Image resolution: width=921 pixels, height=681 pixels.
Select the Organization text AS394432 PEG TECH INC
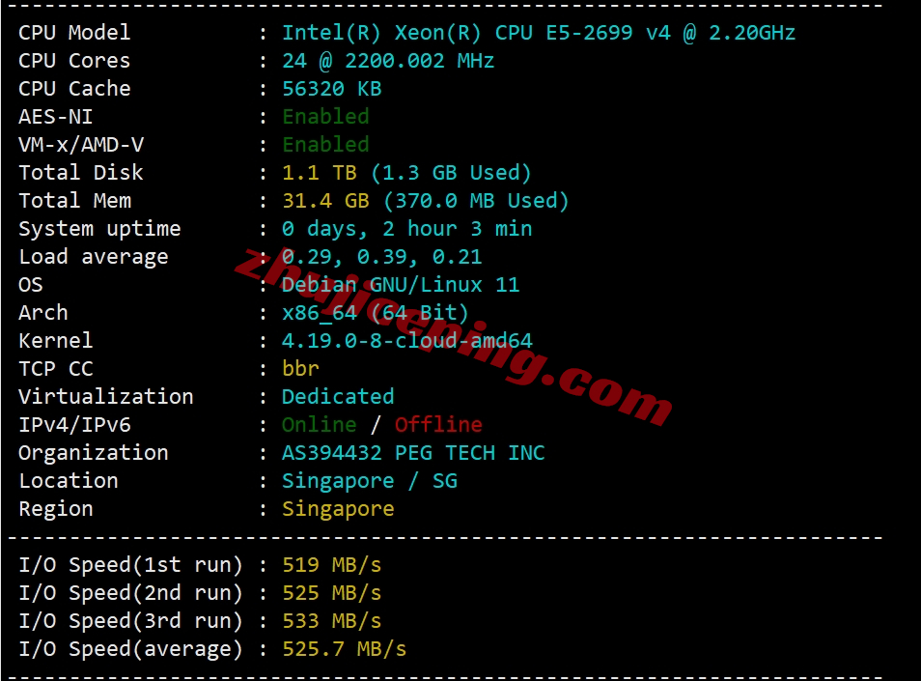413,453
